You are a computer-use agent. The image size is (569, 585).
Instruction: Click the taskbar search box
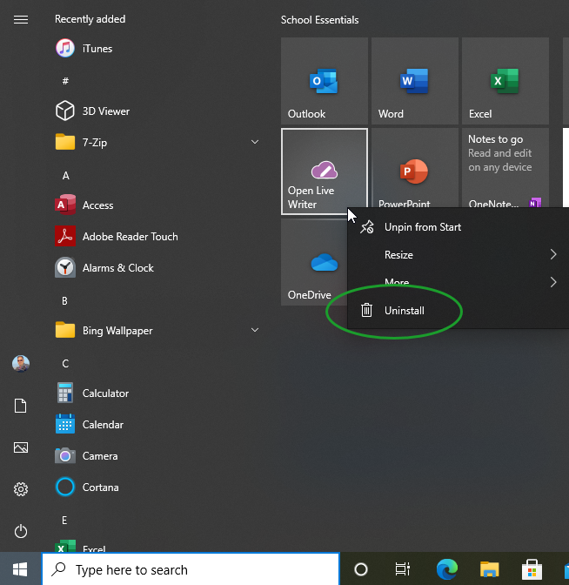pos(191,570)
